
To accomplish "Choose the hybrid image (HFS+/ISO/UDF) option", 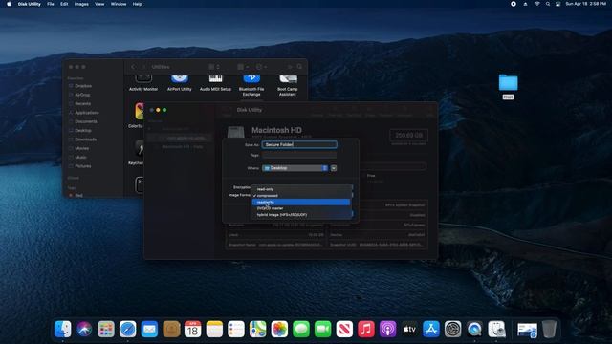I will coord(301,214).
